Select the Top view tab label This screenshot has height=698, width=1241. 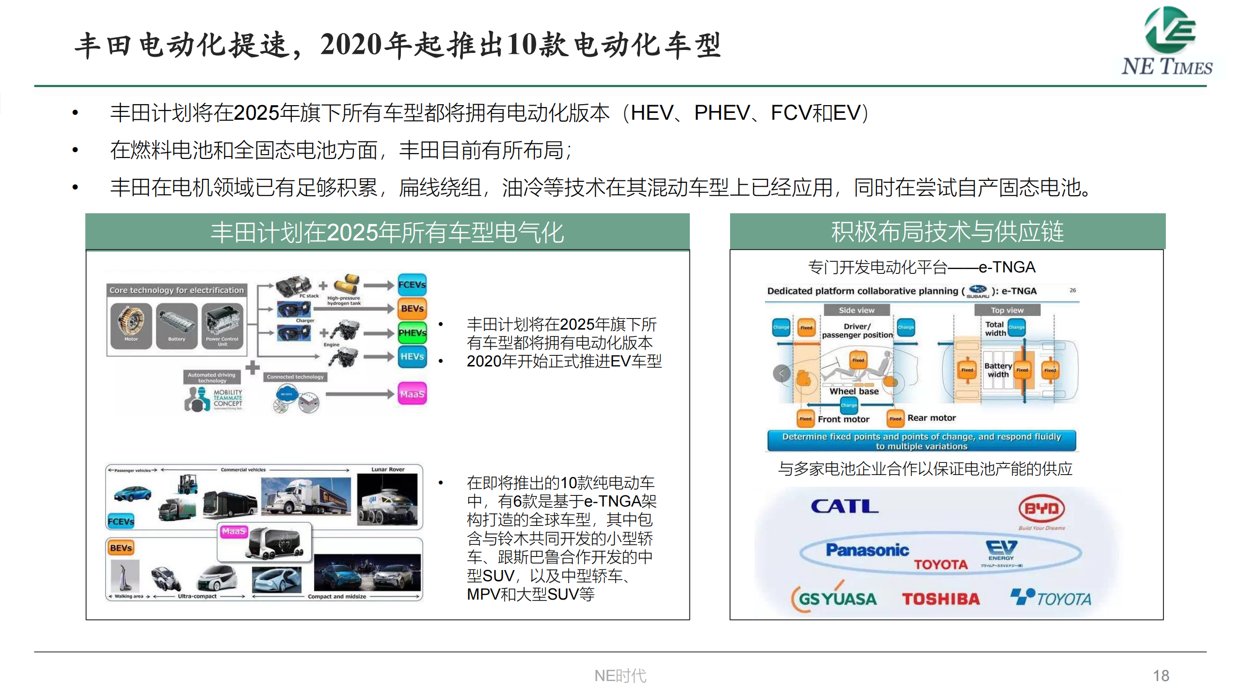coord(1007,310)
